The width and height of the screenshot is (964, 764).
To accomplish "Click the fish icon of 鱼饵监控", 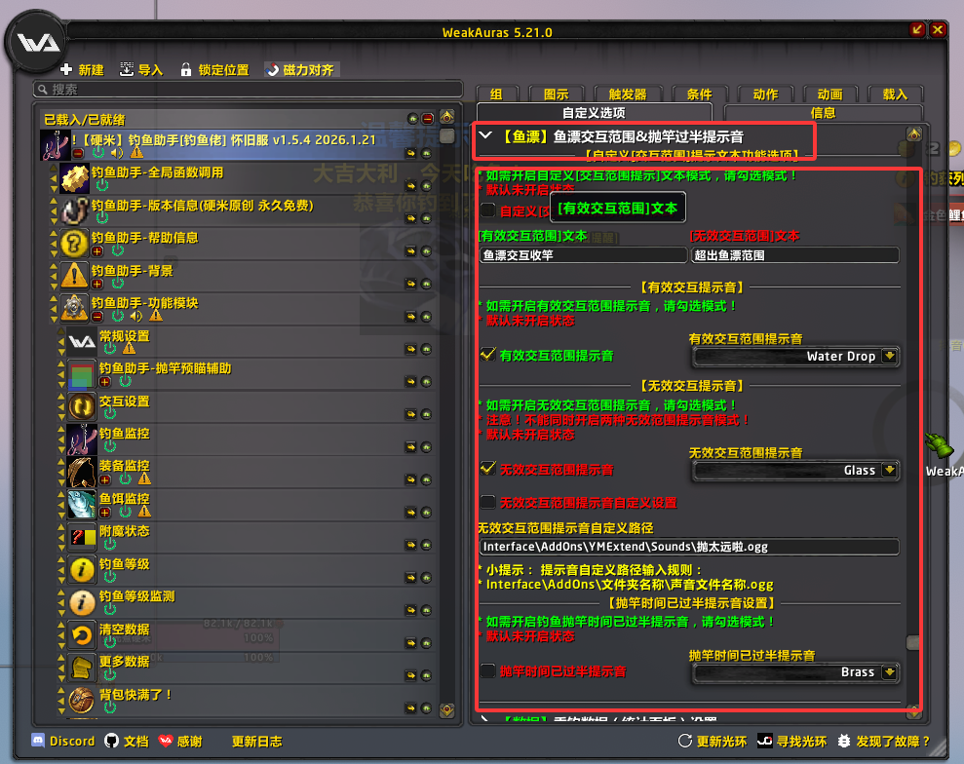I will coord(82,505).
